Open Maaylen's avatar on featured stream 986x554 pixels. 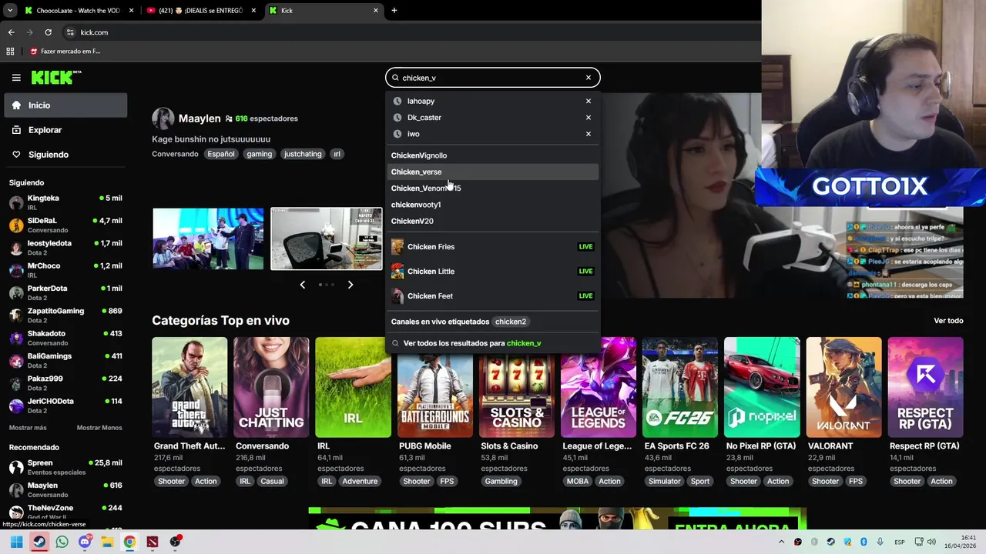coord(163,118)
